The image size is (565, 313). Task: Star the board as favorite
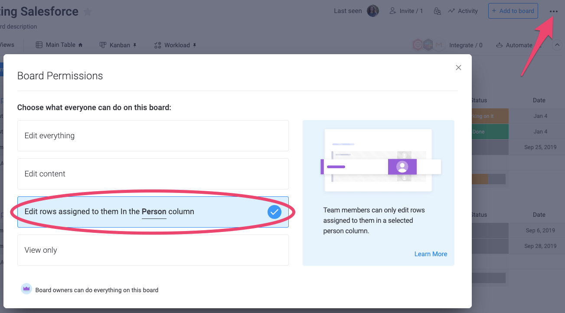(88, 12)
